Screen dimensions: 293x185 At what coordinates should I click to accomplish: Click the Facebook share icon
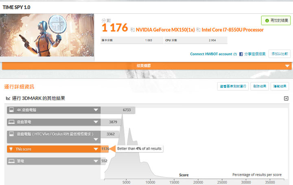(241, 54)
